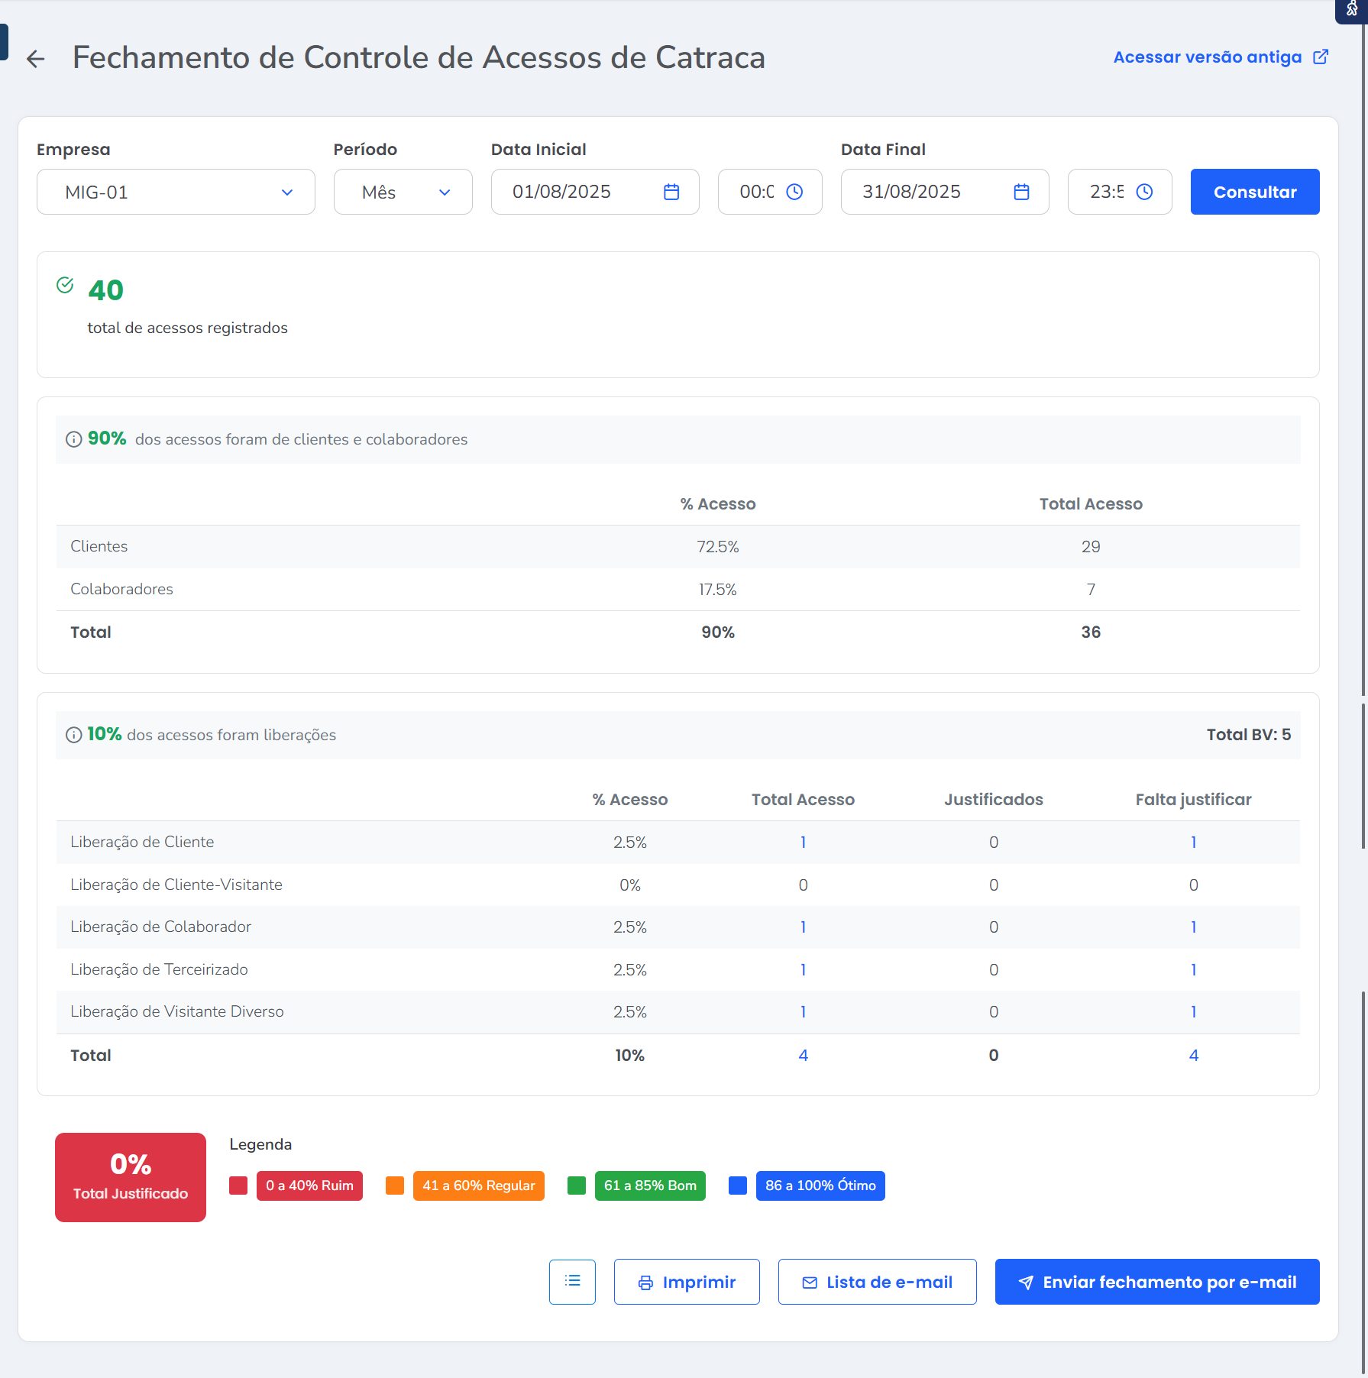Click Imprimir to print the report
The width and height of the screenshot is (1368, 1378).
point(686,1282)
